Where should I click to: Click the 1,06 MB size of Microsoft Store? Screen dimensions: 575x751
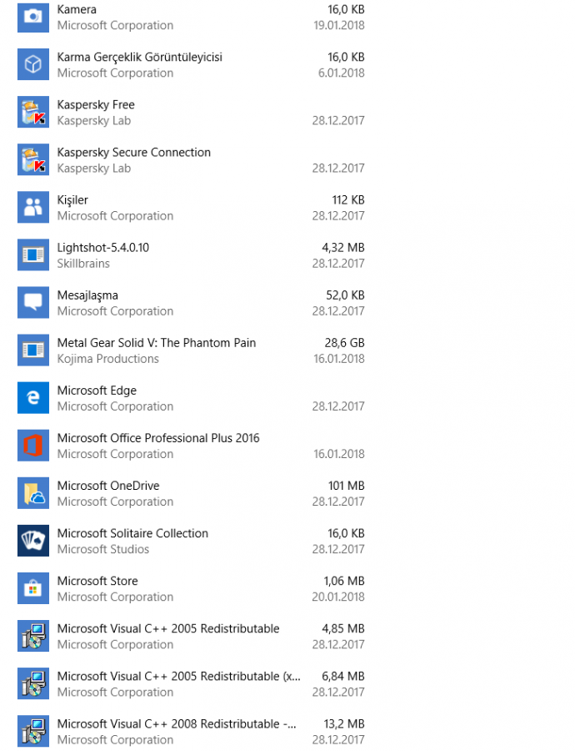coord(344,581)
